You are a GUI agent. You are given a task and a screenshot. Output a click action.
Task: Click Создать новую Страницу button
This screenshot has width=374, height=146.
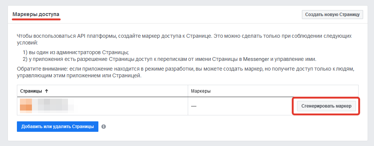(332, 15)
